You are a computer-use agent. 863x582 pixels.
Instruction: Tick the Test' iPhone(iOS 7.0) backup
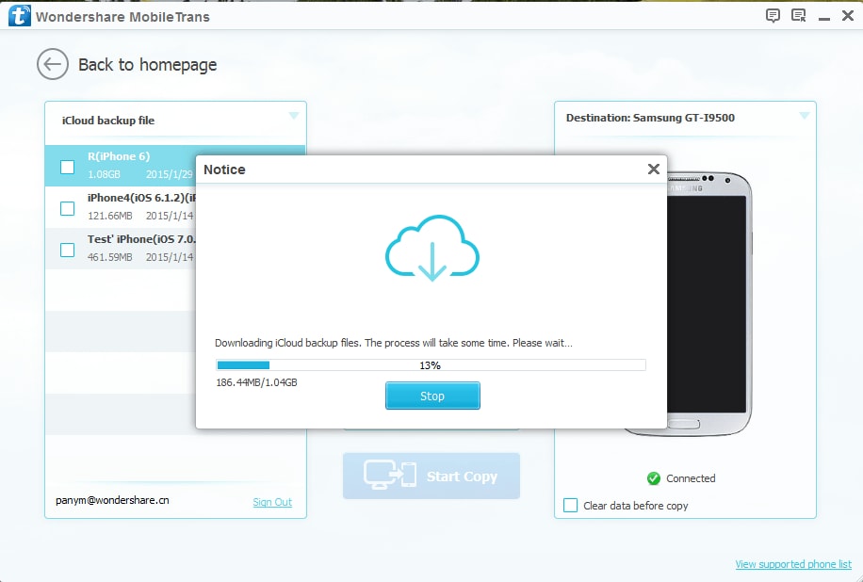click(67, 248)
